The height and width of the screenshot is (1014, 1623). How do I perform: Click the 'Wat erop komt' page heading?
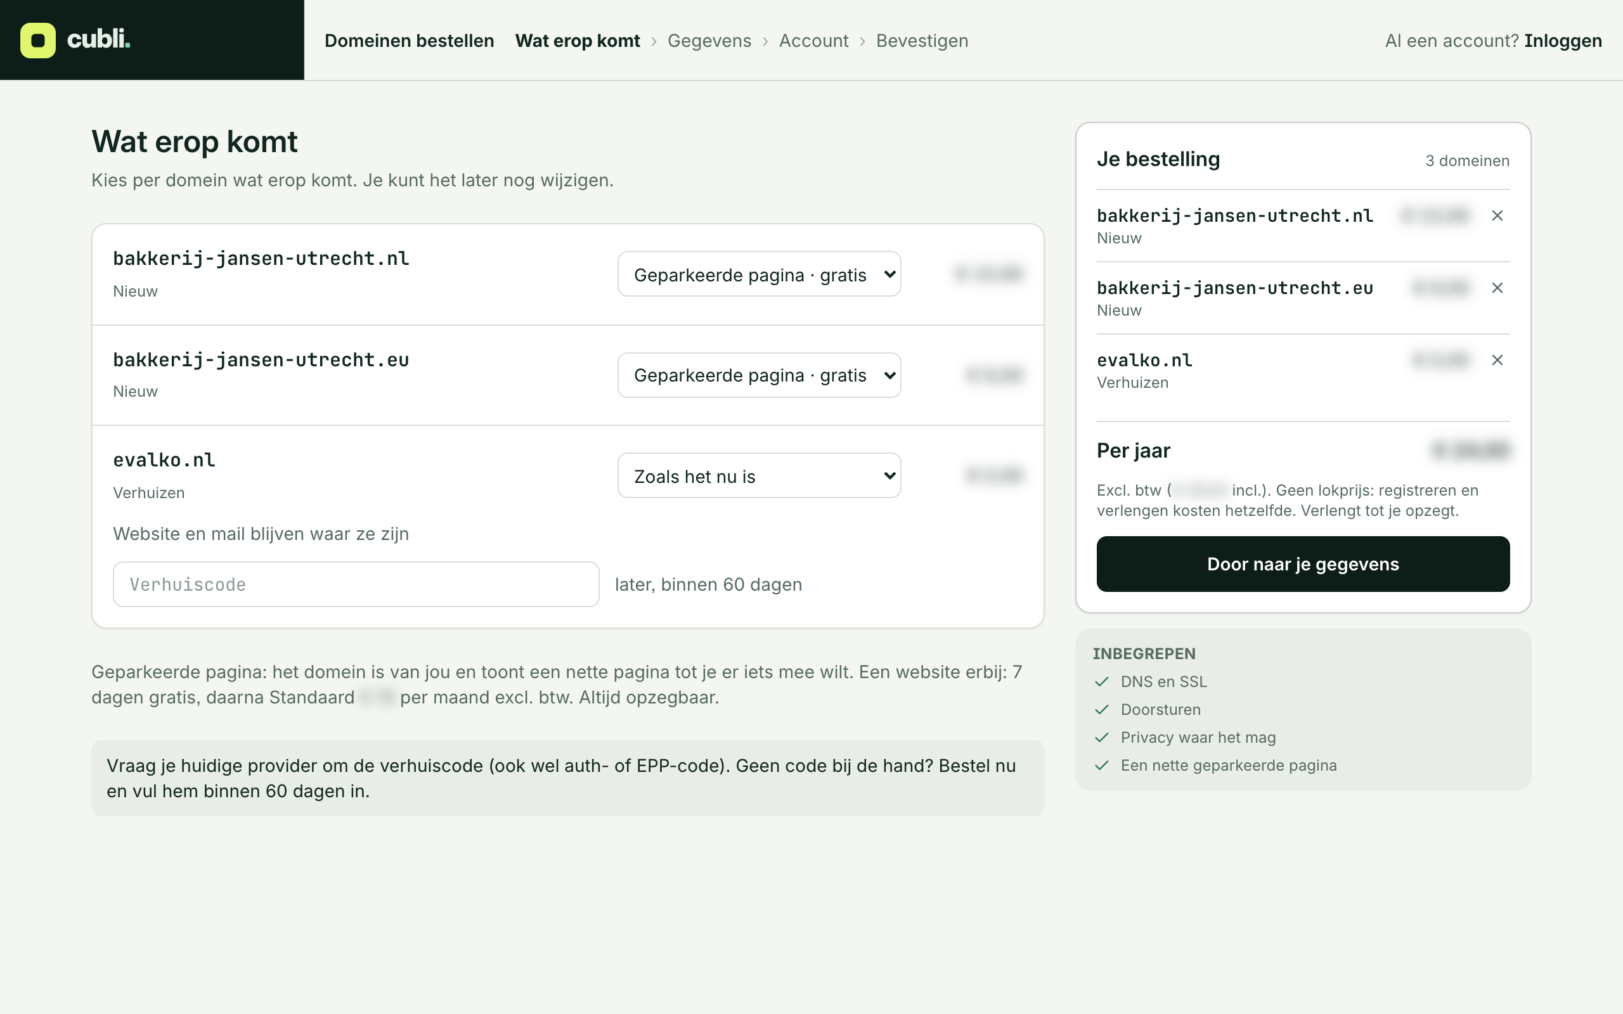(195, 141)
